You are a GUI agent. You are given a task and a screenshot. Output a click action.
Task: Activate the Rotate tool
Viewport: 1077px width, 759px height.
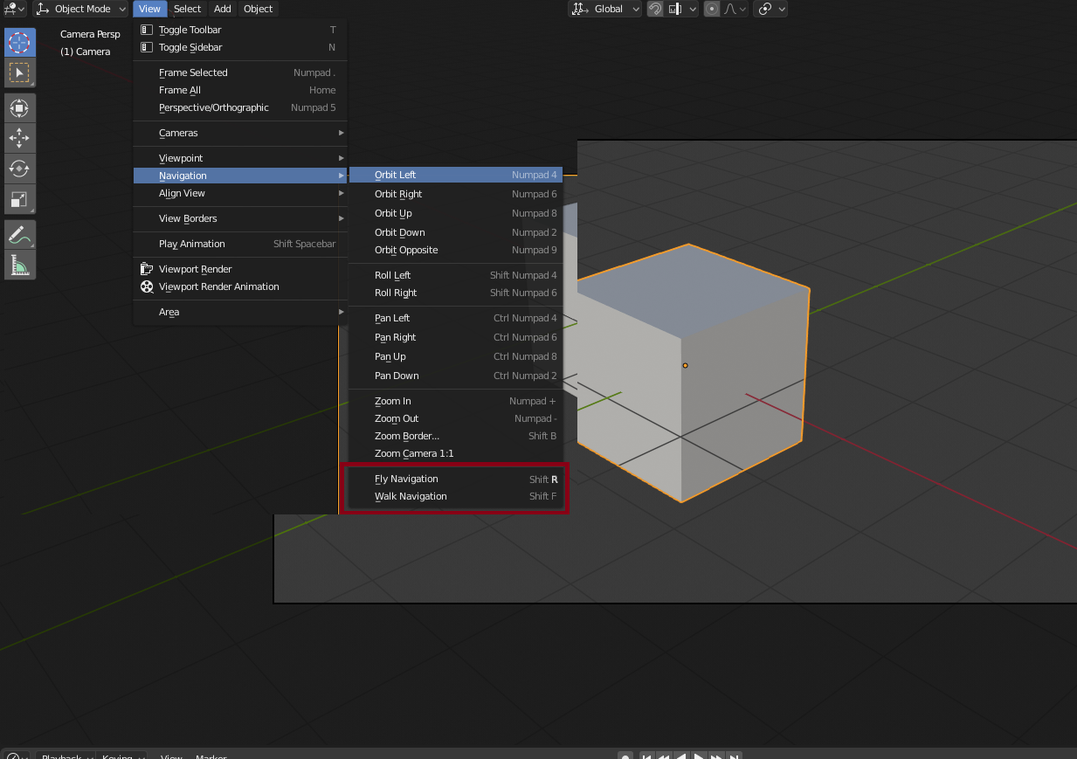tap(19, 168)
